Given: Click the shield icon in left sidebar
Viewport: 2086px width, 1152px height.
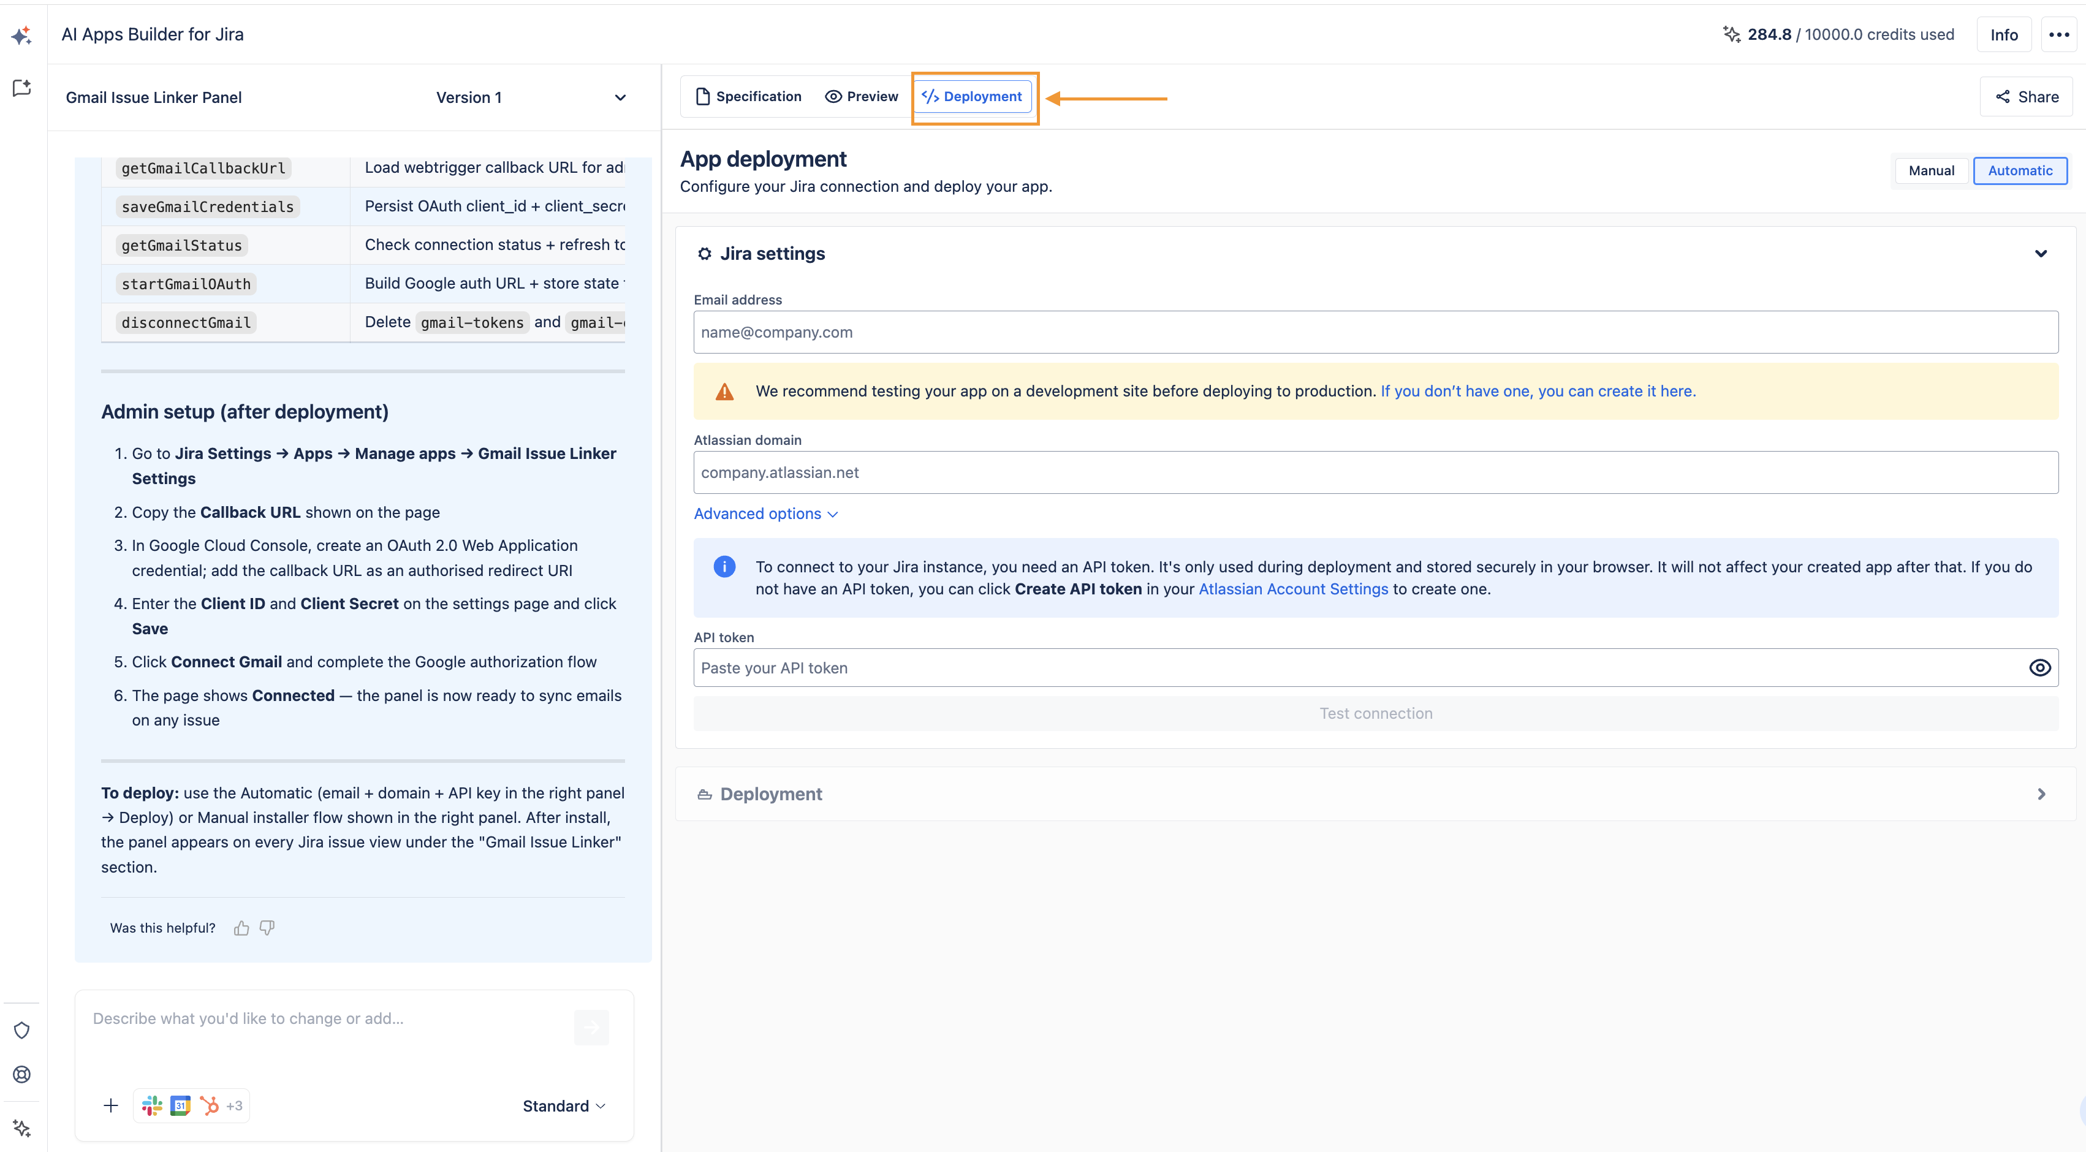Looking at the screenshot, I should [x=22, y=1030].
